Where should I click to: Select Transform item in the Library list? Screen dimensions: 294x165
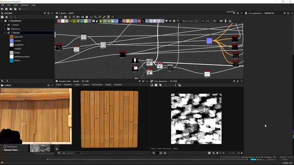click(10, 147)
